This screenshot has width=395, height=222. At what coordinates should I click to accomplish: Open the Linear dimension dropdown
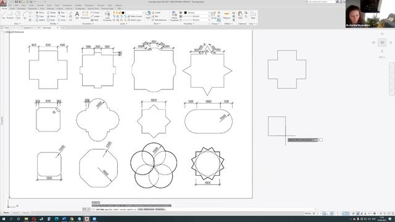tap(101, 12)
